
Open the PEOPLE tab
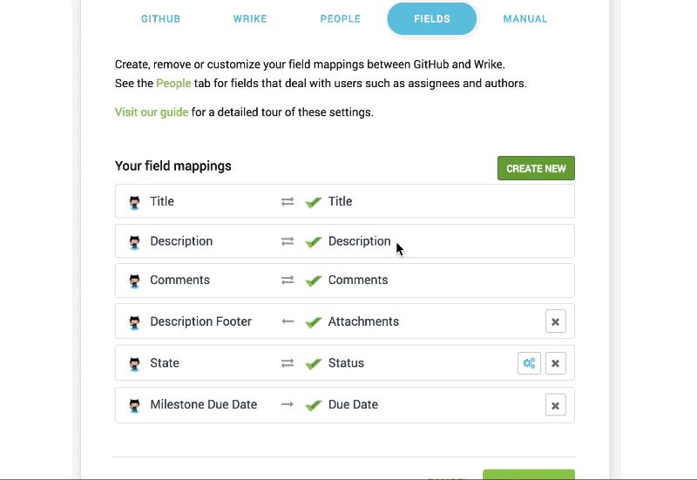(341, 18)
